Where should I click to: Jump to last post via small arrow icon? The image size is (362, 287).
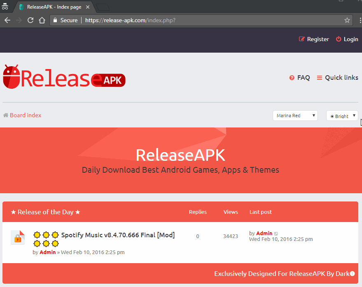click(276, 234)
